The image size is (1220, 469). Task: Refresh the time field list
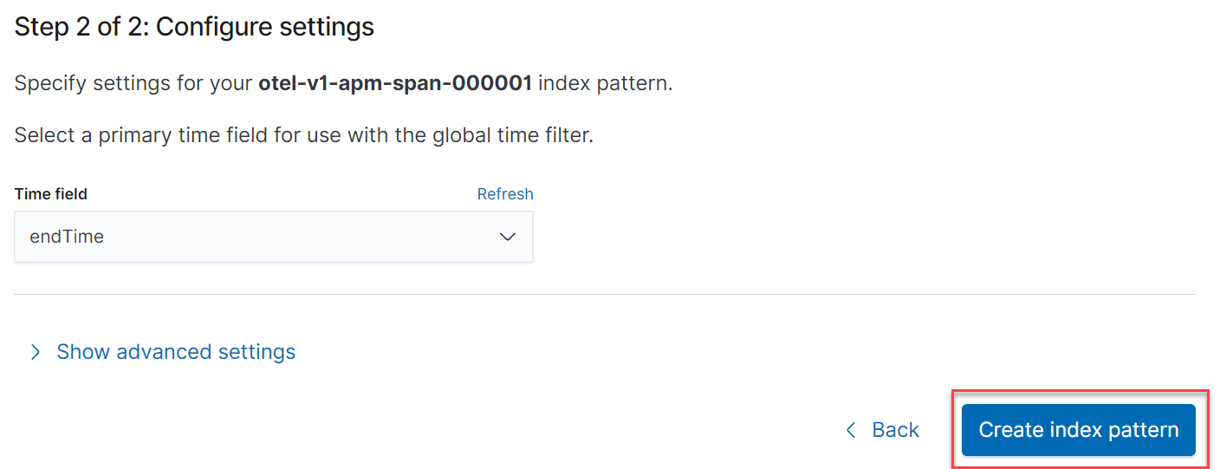[505, 194]
